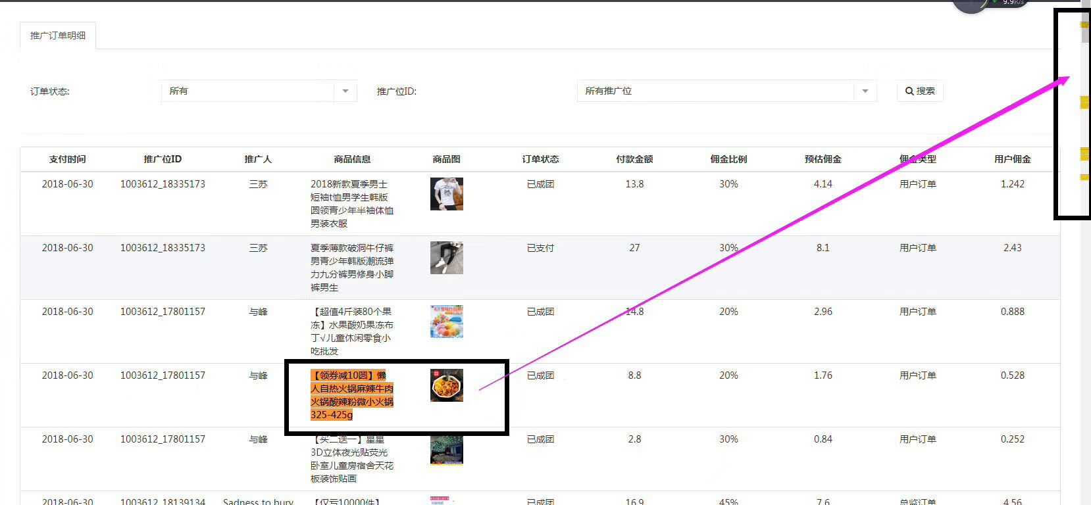Click the user commission 0.888
This screenshot has width=1091, height=505.
coord(1013,312)
